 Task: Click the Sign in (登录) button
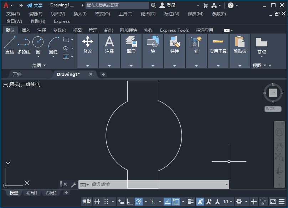[167, 5]
